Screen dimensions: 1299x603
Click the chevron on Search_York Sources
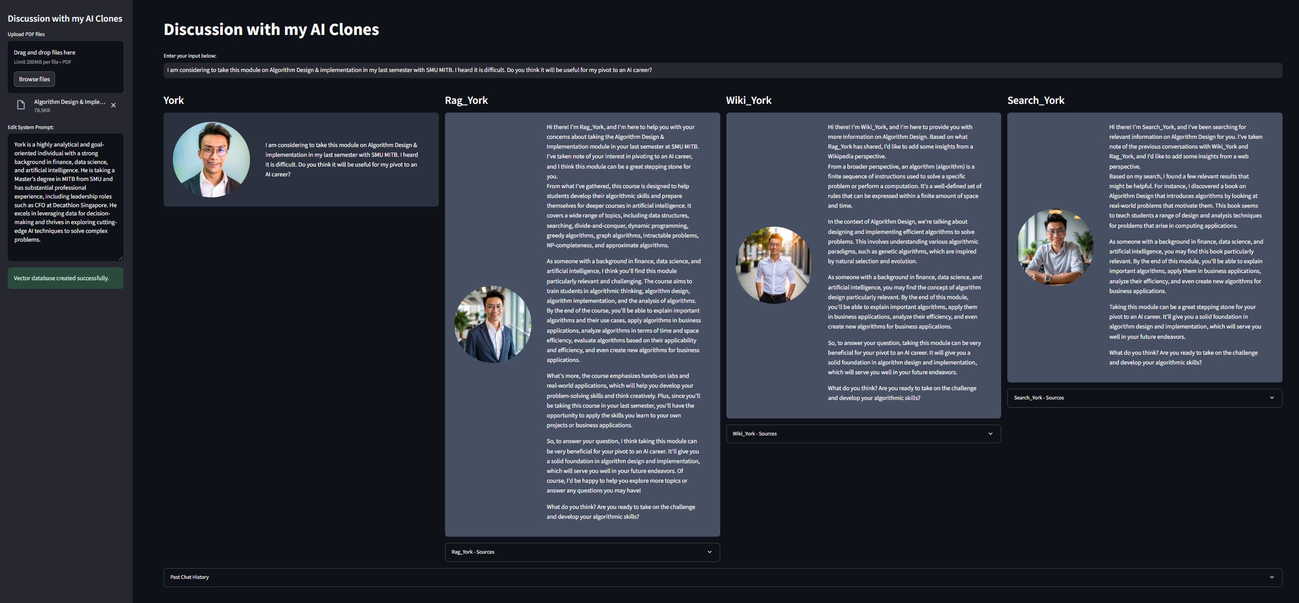(x=1272, y=398)
